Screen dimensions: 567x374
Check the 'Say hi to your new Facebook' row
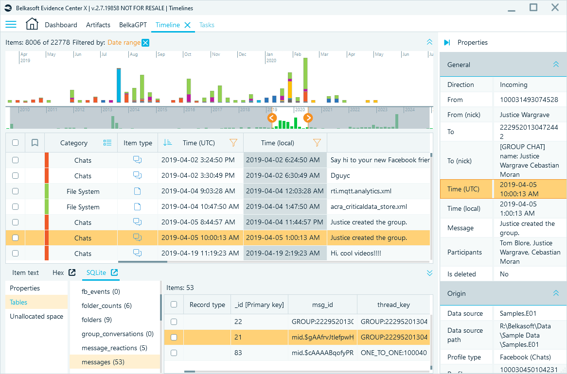pyautogui.click(x=15, y=160)
